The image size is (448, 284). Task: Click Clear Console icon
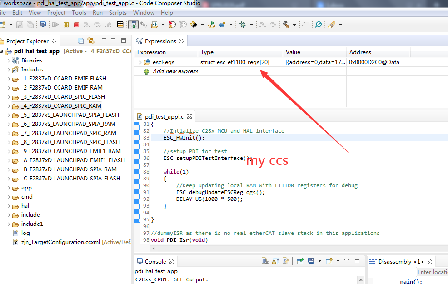(265, 261)
